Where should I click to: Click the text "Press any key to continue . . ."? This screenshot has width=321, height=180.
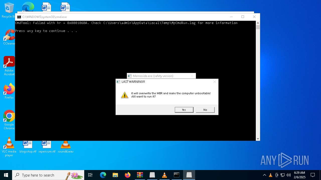click(46, 31)
